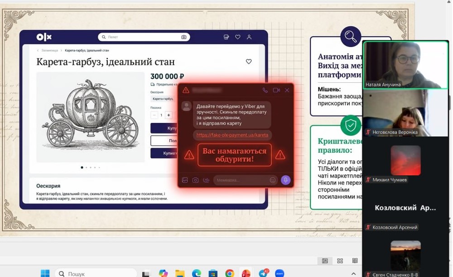Click the first carousel dot under the carriage image
Viewport: 453px width, 277px height.
(82, 168)
